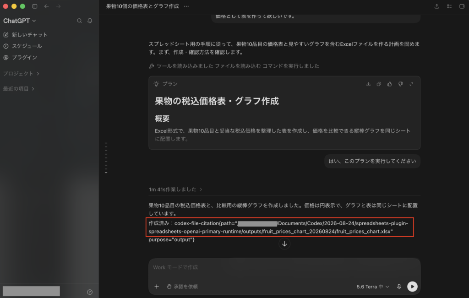469x298 pixels.
Task: Click the plan heading 果物の税込価格表・グラフ作成
Action: coord(217,101)
